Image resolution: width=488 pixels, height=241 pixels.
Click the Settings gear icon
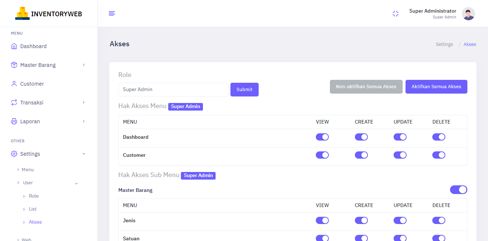click(14, 154)
